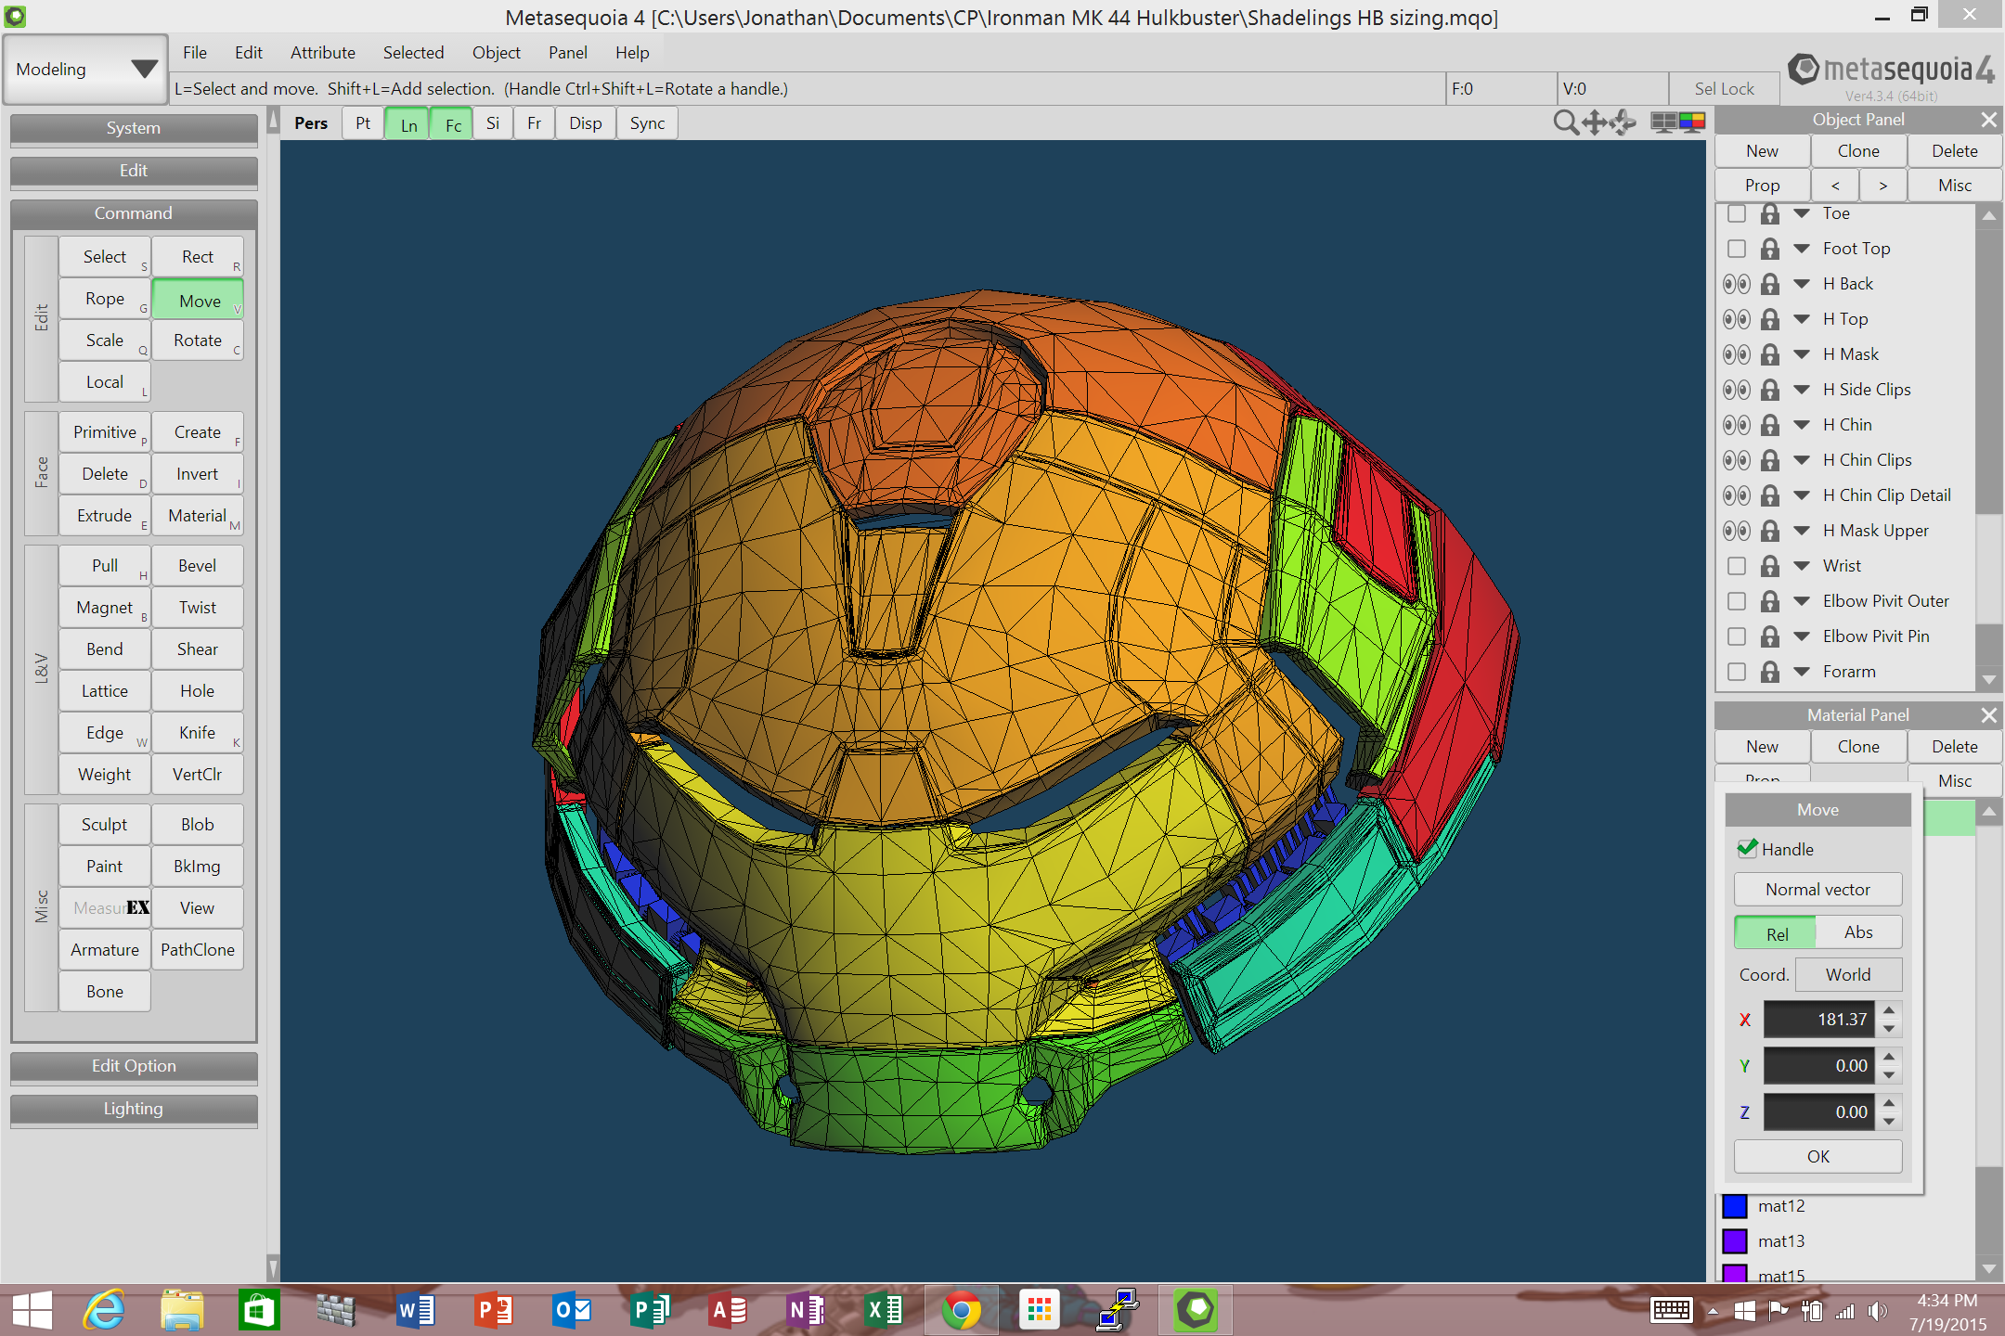Toggle visibility of H Back object

point(1737,284)
